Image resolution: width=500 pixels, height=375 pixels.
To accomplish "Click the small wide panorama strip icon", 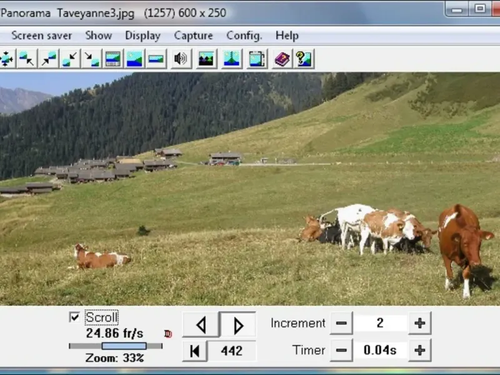I will coord(156,59).
